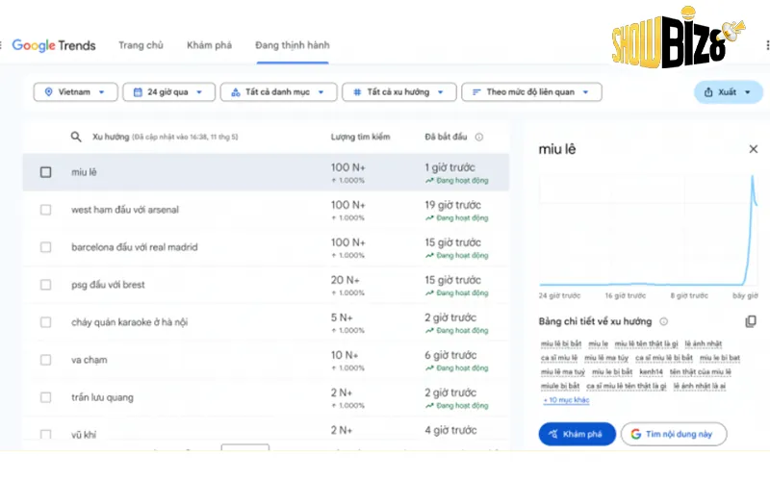Click info icon beside Bảng chi tiết về xu hướng

click(663, 321)
